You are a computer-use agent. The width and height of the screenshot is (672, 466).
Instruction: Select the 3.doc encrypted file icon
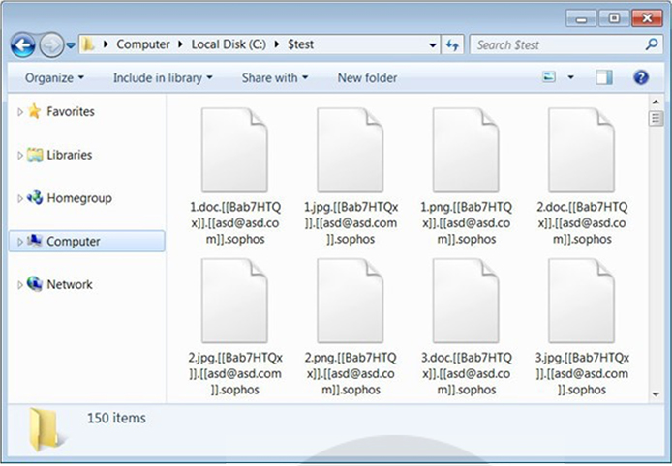pyautogui.click(x=466, y=301)
